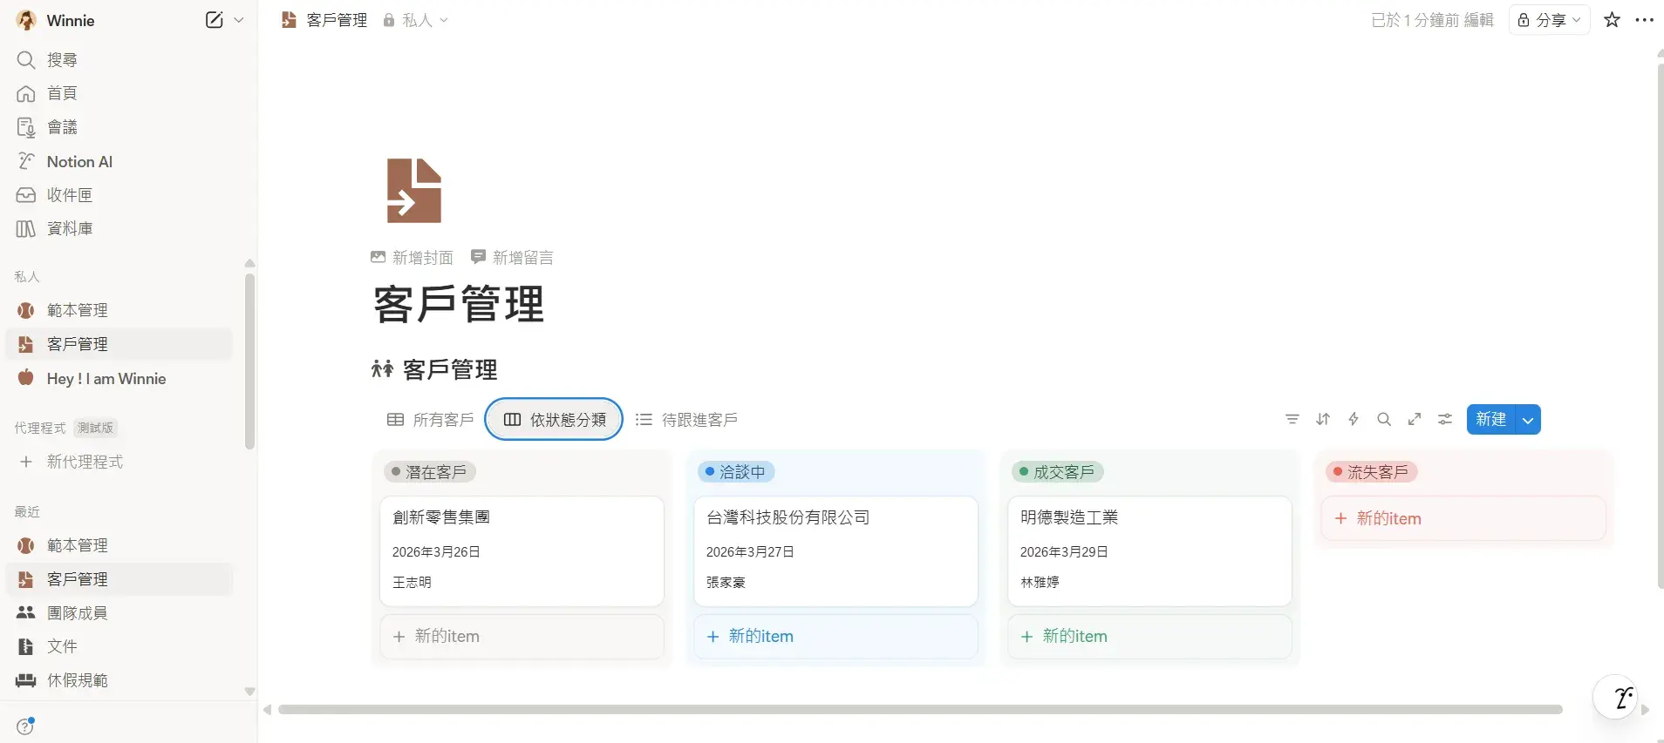The width and height of the screenshot is (1664, 743).
Task: Click the filter icon in database toolbar
Action: tap(1292, 419)
